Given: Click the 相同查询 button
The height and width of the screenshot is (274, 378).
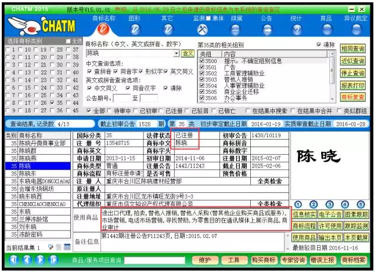Looking at the screenshot, I should tap(352, 49).
